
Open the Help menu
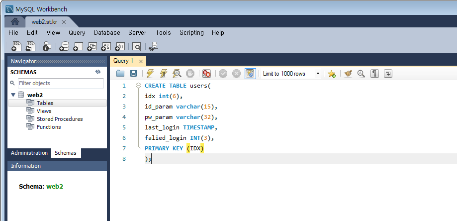point(218,33)
